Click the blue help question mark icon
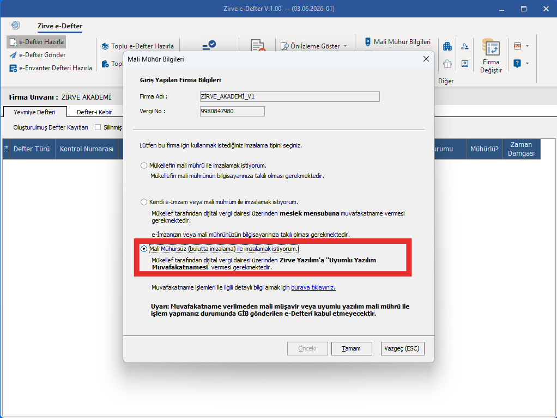The image size is (557, 418). (x=518, y=64)
